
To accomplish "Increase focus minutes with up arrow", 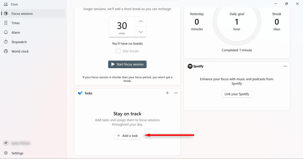I will [x=141, y=22].
